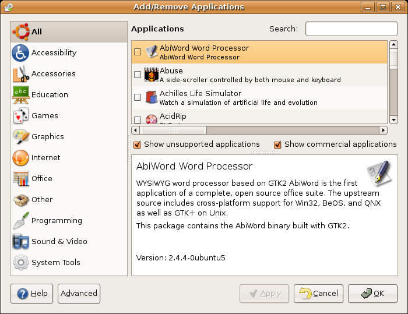Click the Accessories scissors and ruler icon
The width and height of the screenshot is (408, 314).
point(20,74)
